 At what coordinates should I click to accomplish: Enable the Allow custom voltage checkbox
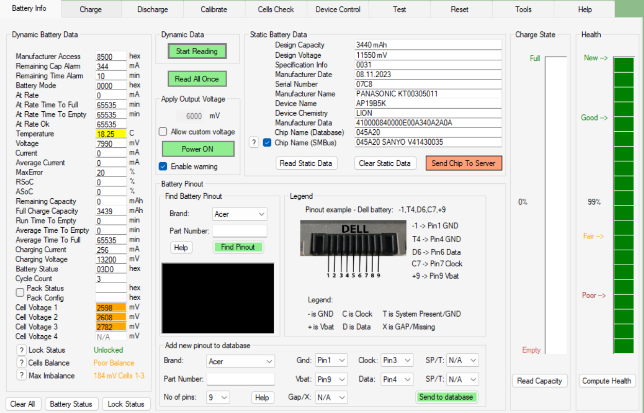163,132
